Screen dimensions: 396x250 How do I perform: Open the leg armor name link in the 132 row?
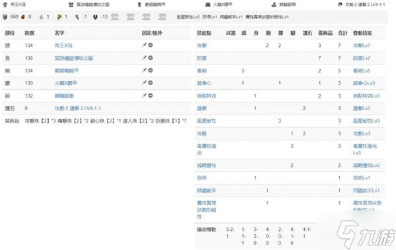[64, 96]
